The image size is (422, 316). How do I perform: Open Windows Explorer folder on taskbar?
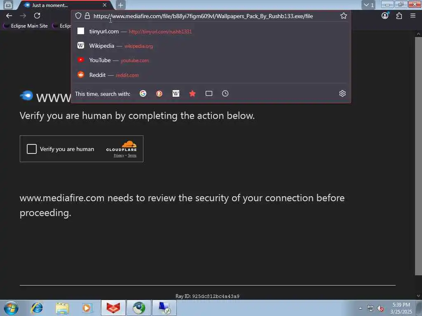tap(63, 308)
